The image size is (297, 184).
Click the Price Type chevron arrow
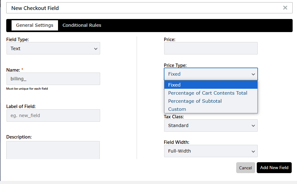click(253, 74)
